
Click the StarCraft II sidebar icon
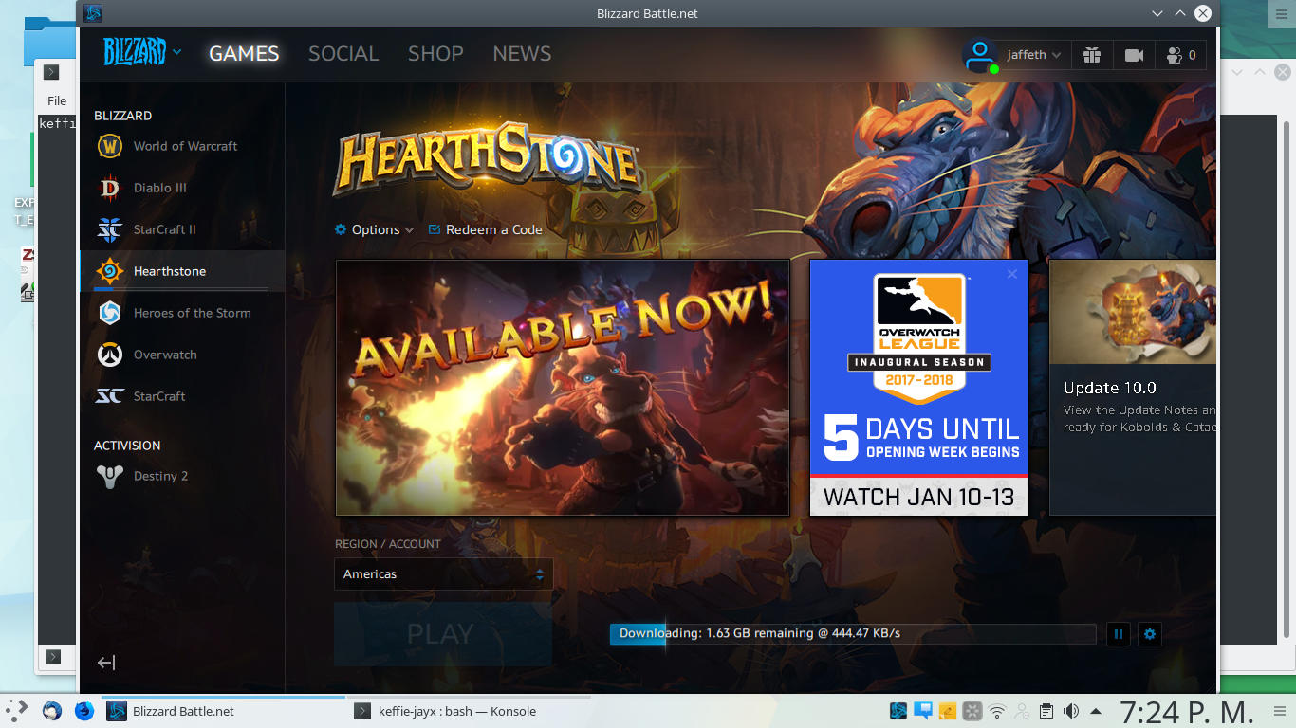point(110,229)
